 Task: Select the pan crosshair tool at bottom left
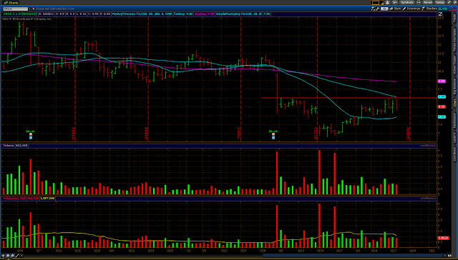[3, 256]
